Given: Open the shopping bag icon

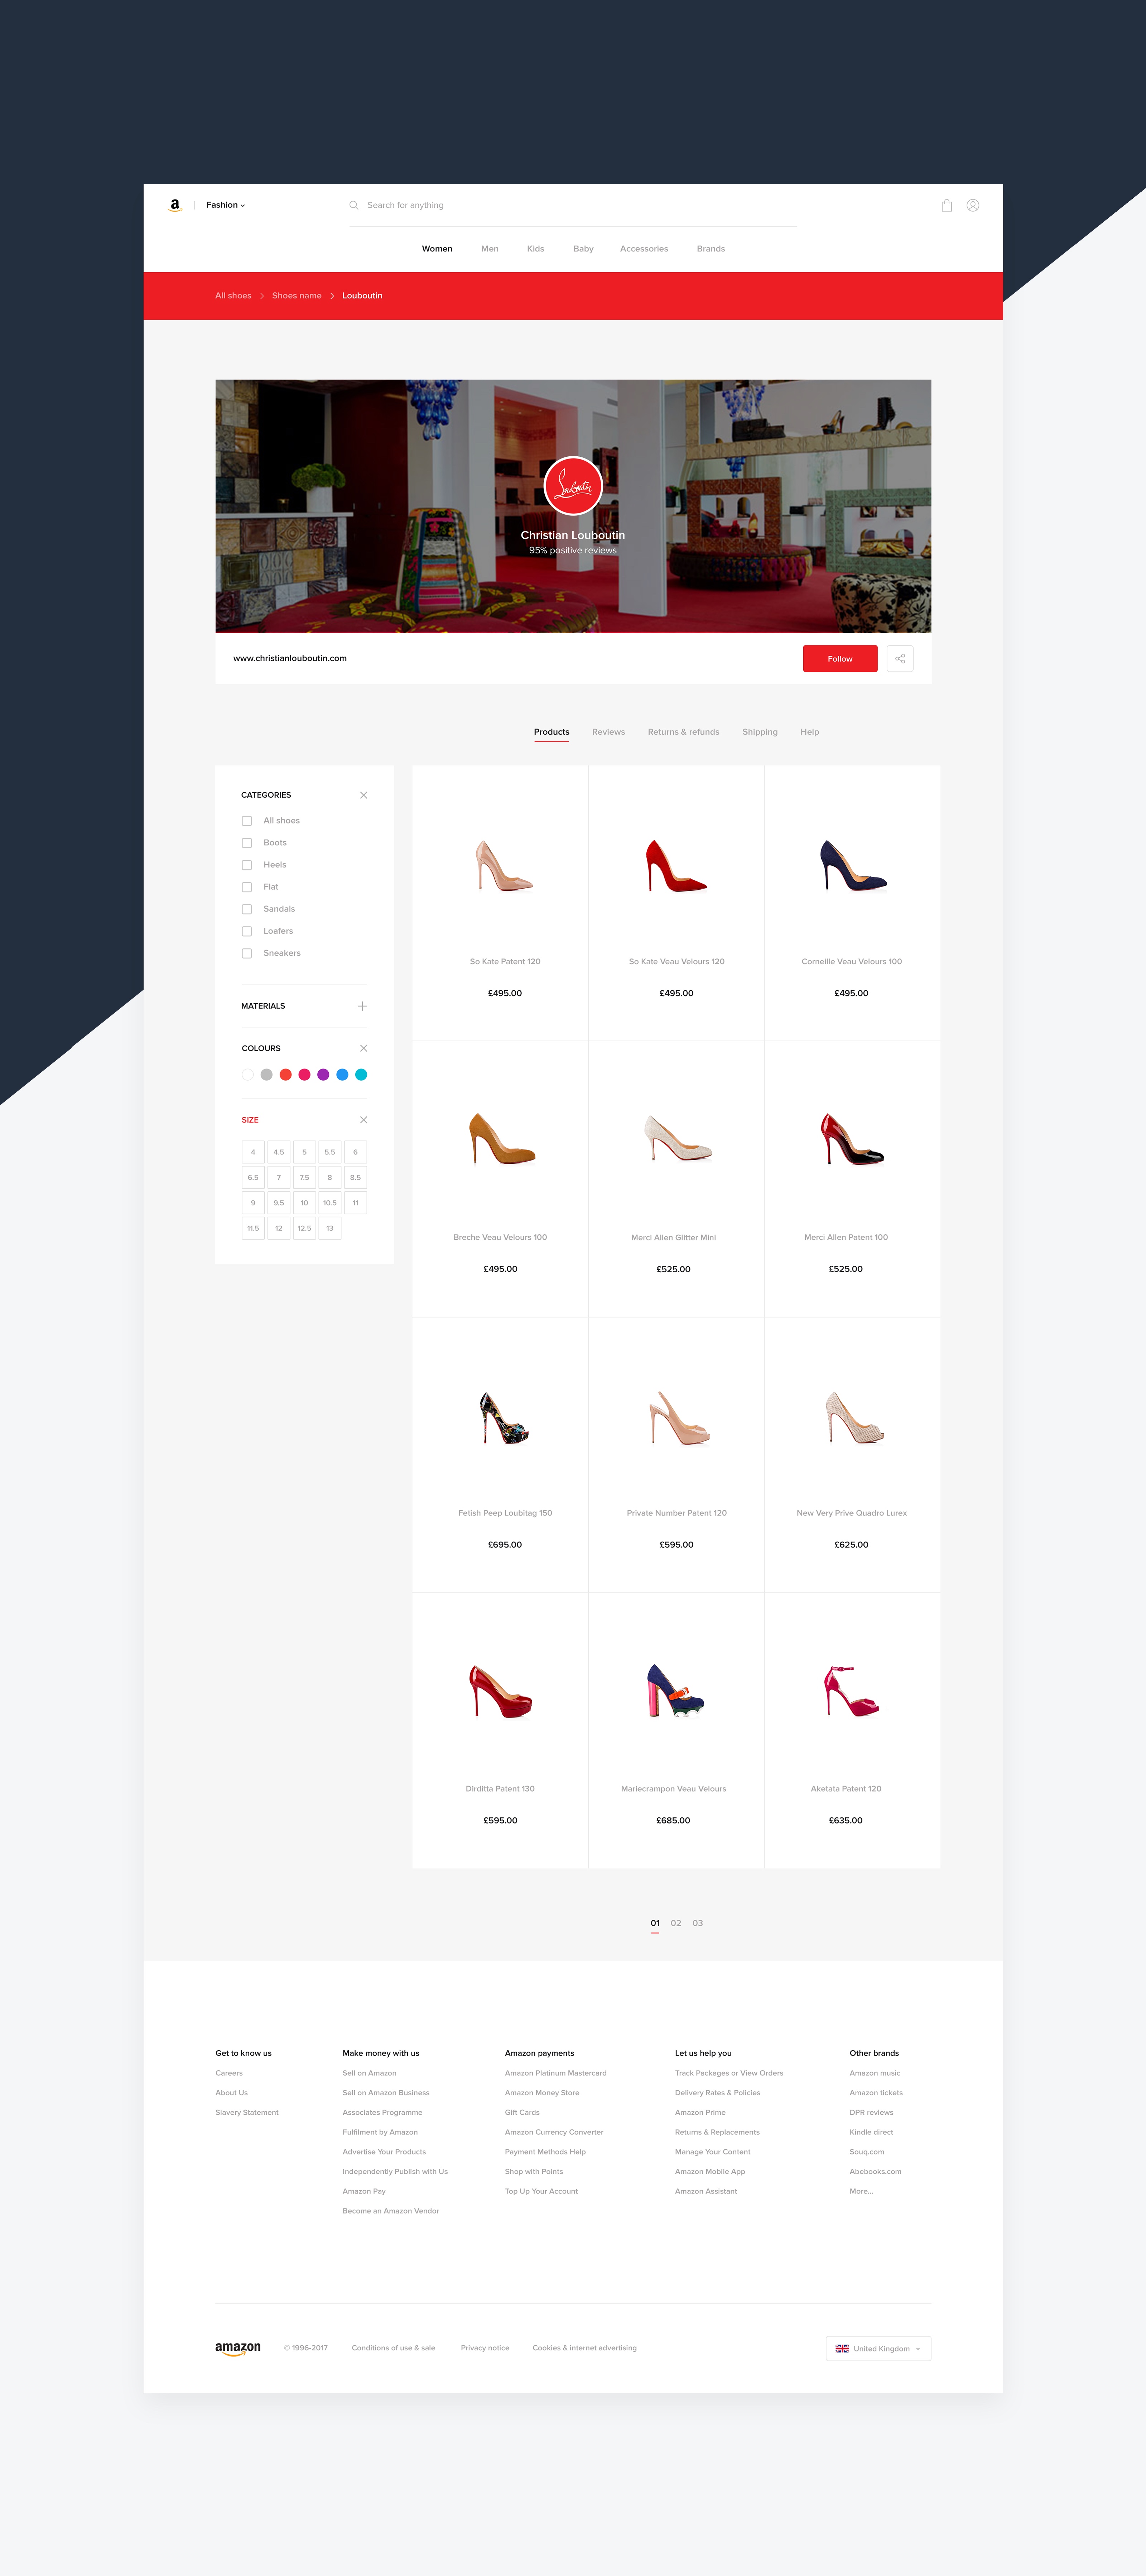Looking at the screenshot, I should pyautogui.click(x=946, y=205).
